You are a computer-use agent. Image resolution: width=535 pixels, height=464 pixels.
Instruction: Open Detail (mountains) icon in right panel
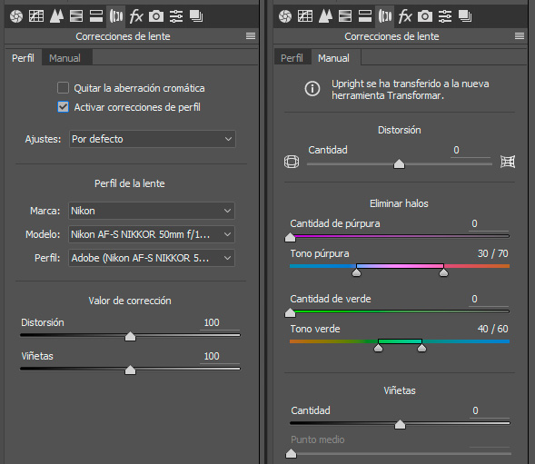pyautogui.click(x=325, y=16)
